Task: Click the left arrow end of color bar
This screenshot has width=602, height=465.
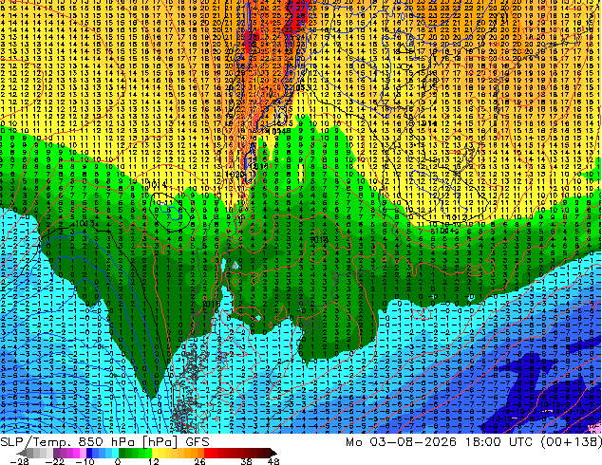Action: [21, 453]
